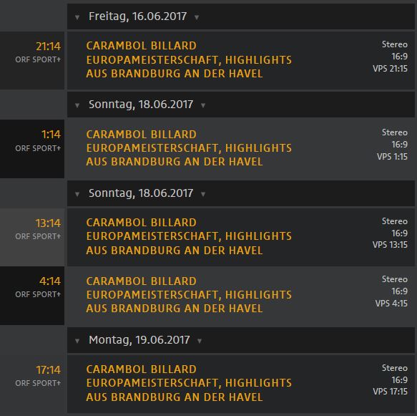
Task: Click arrow right of first Sonntag, 18.06.2017
Action: tap(203, 106)
